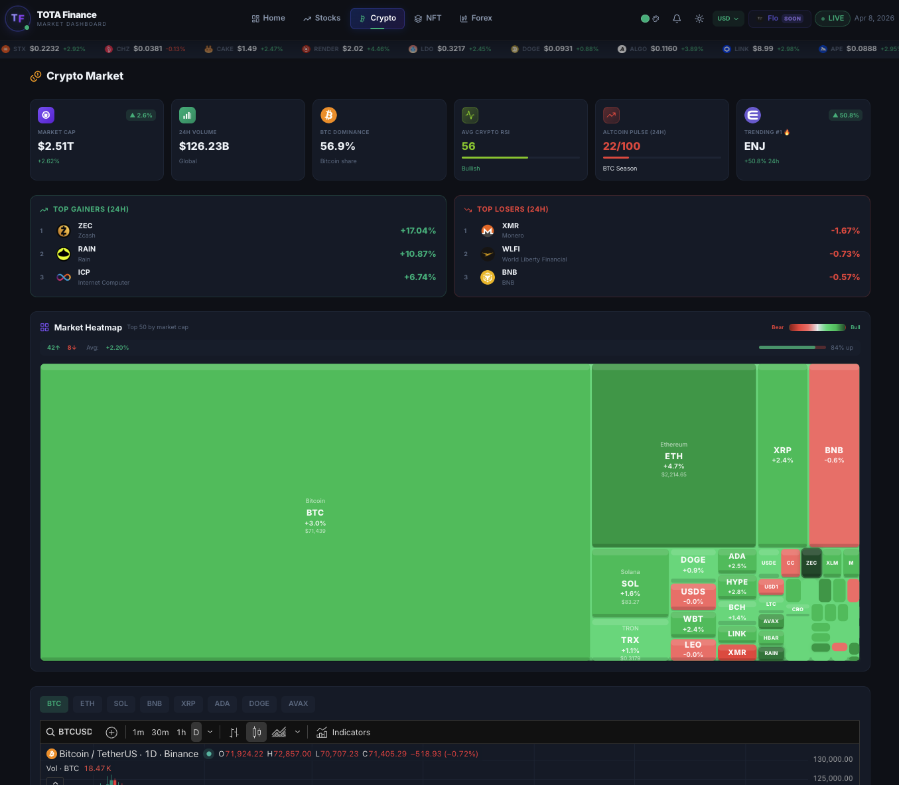
Task: Open the Forex tab
Action: coord(476,19)
